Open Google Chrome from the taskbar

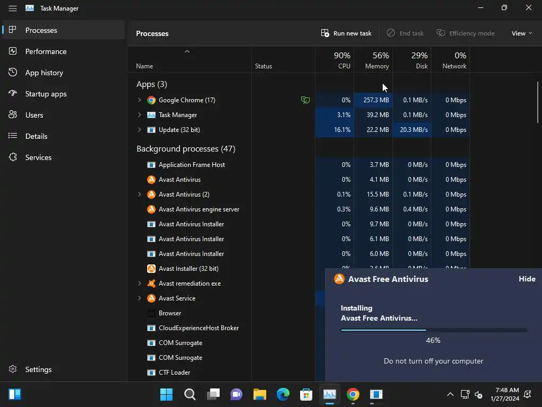(x=353, y=394)
